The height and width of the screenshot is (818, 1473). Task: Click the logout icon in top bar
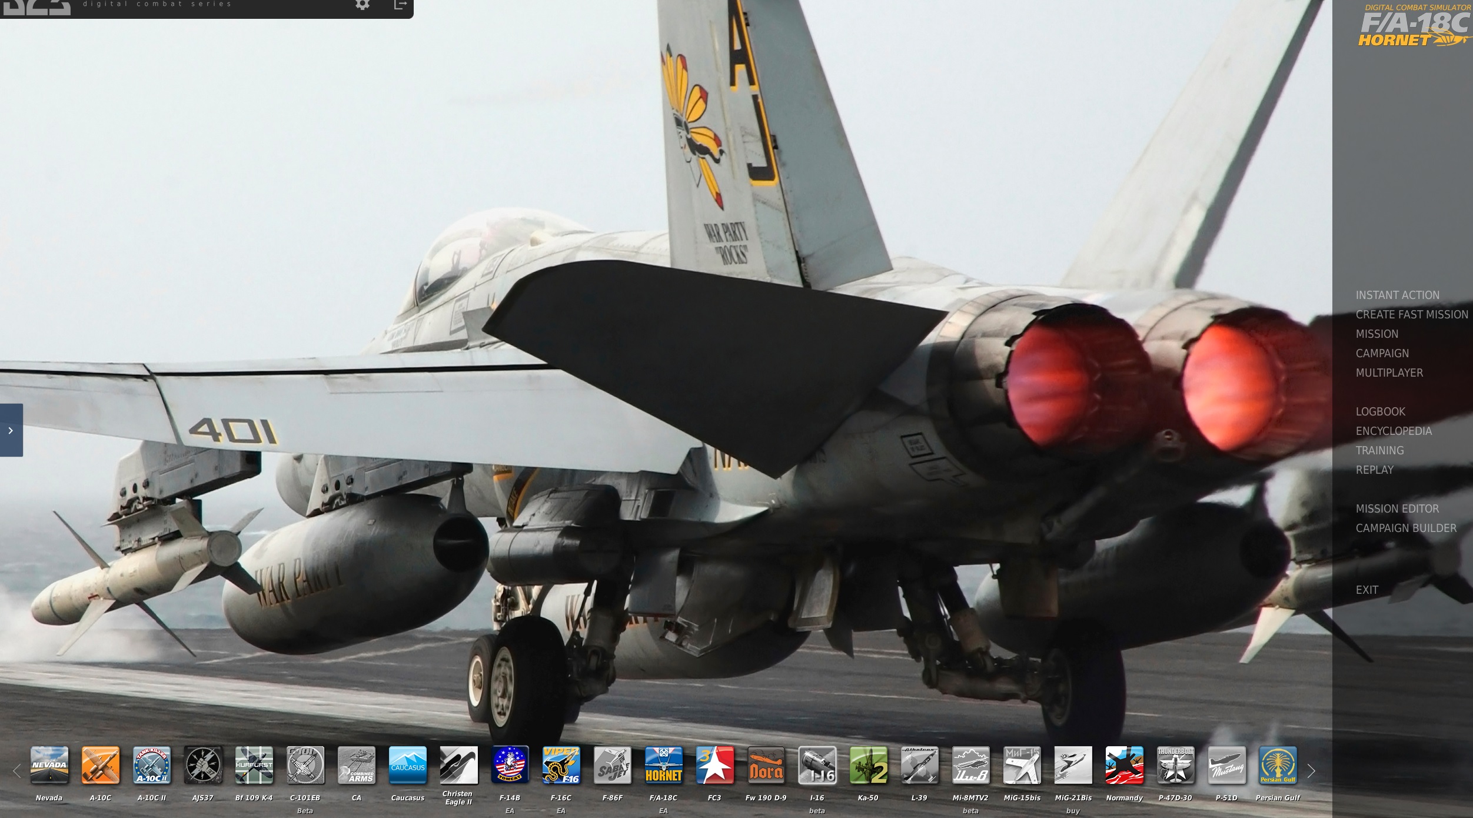point(400,5)
